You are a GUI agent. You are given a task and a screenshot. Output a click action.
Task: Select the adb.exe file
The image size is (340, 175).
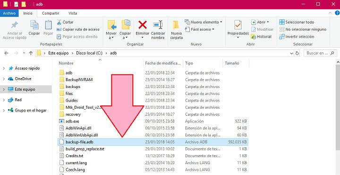(x=72, y=121)
